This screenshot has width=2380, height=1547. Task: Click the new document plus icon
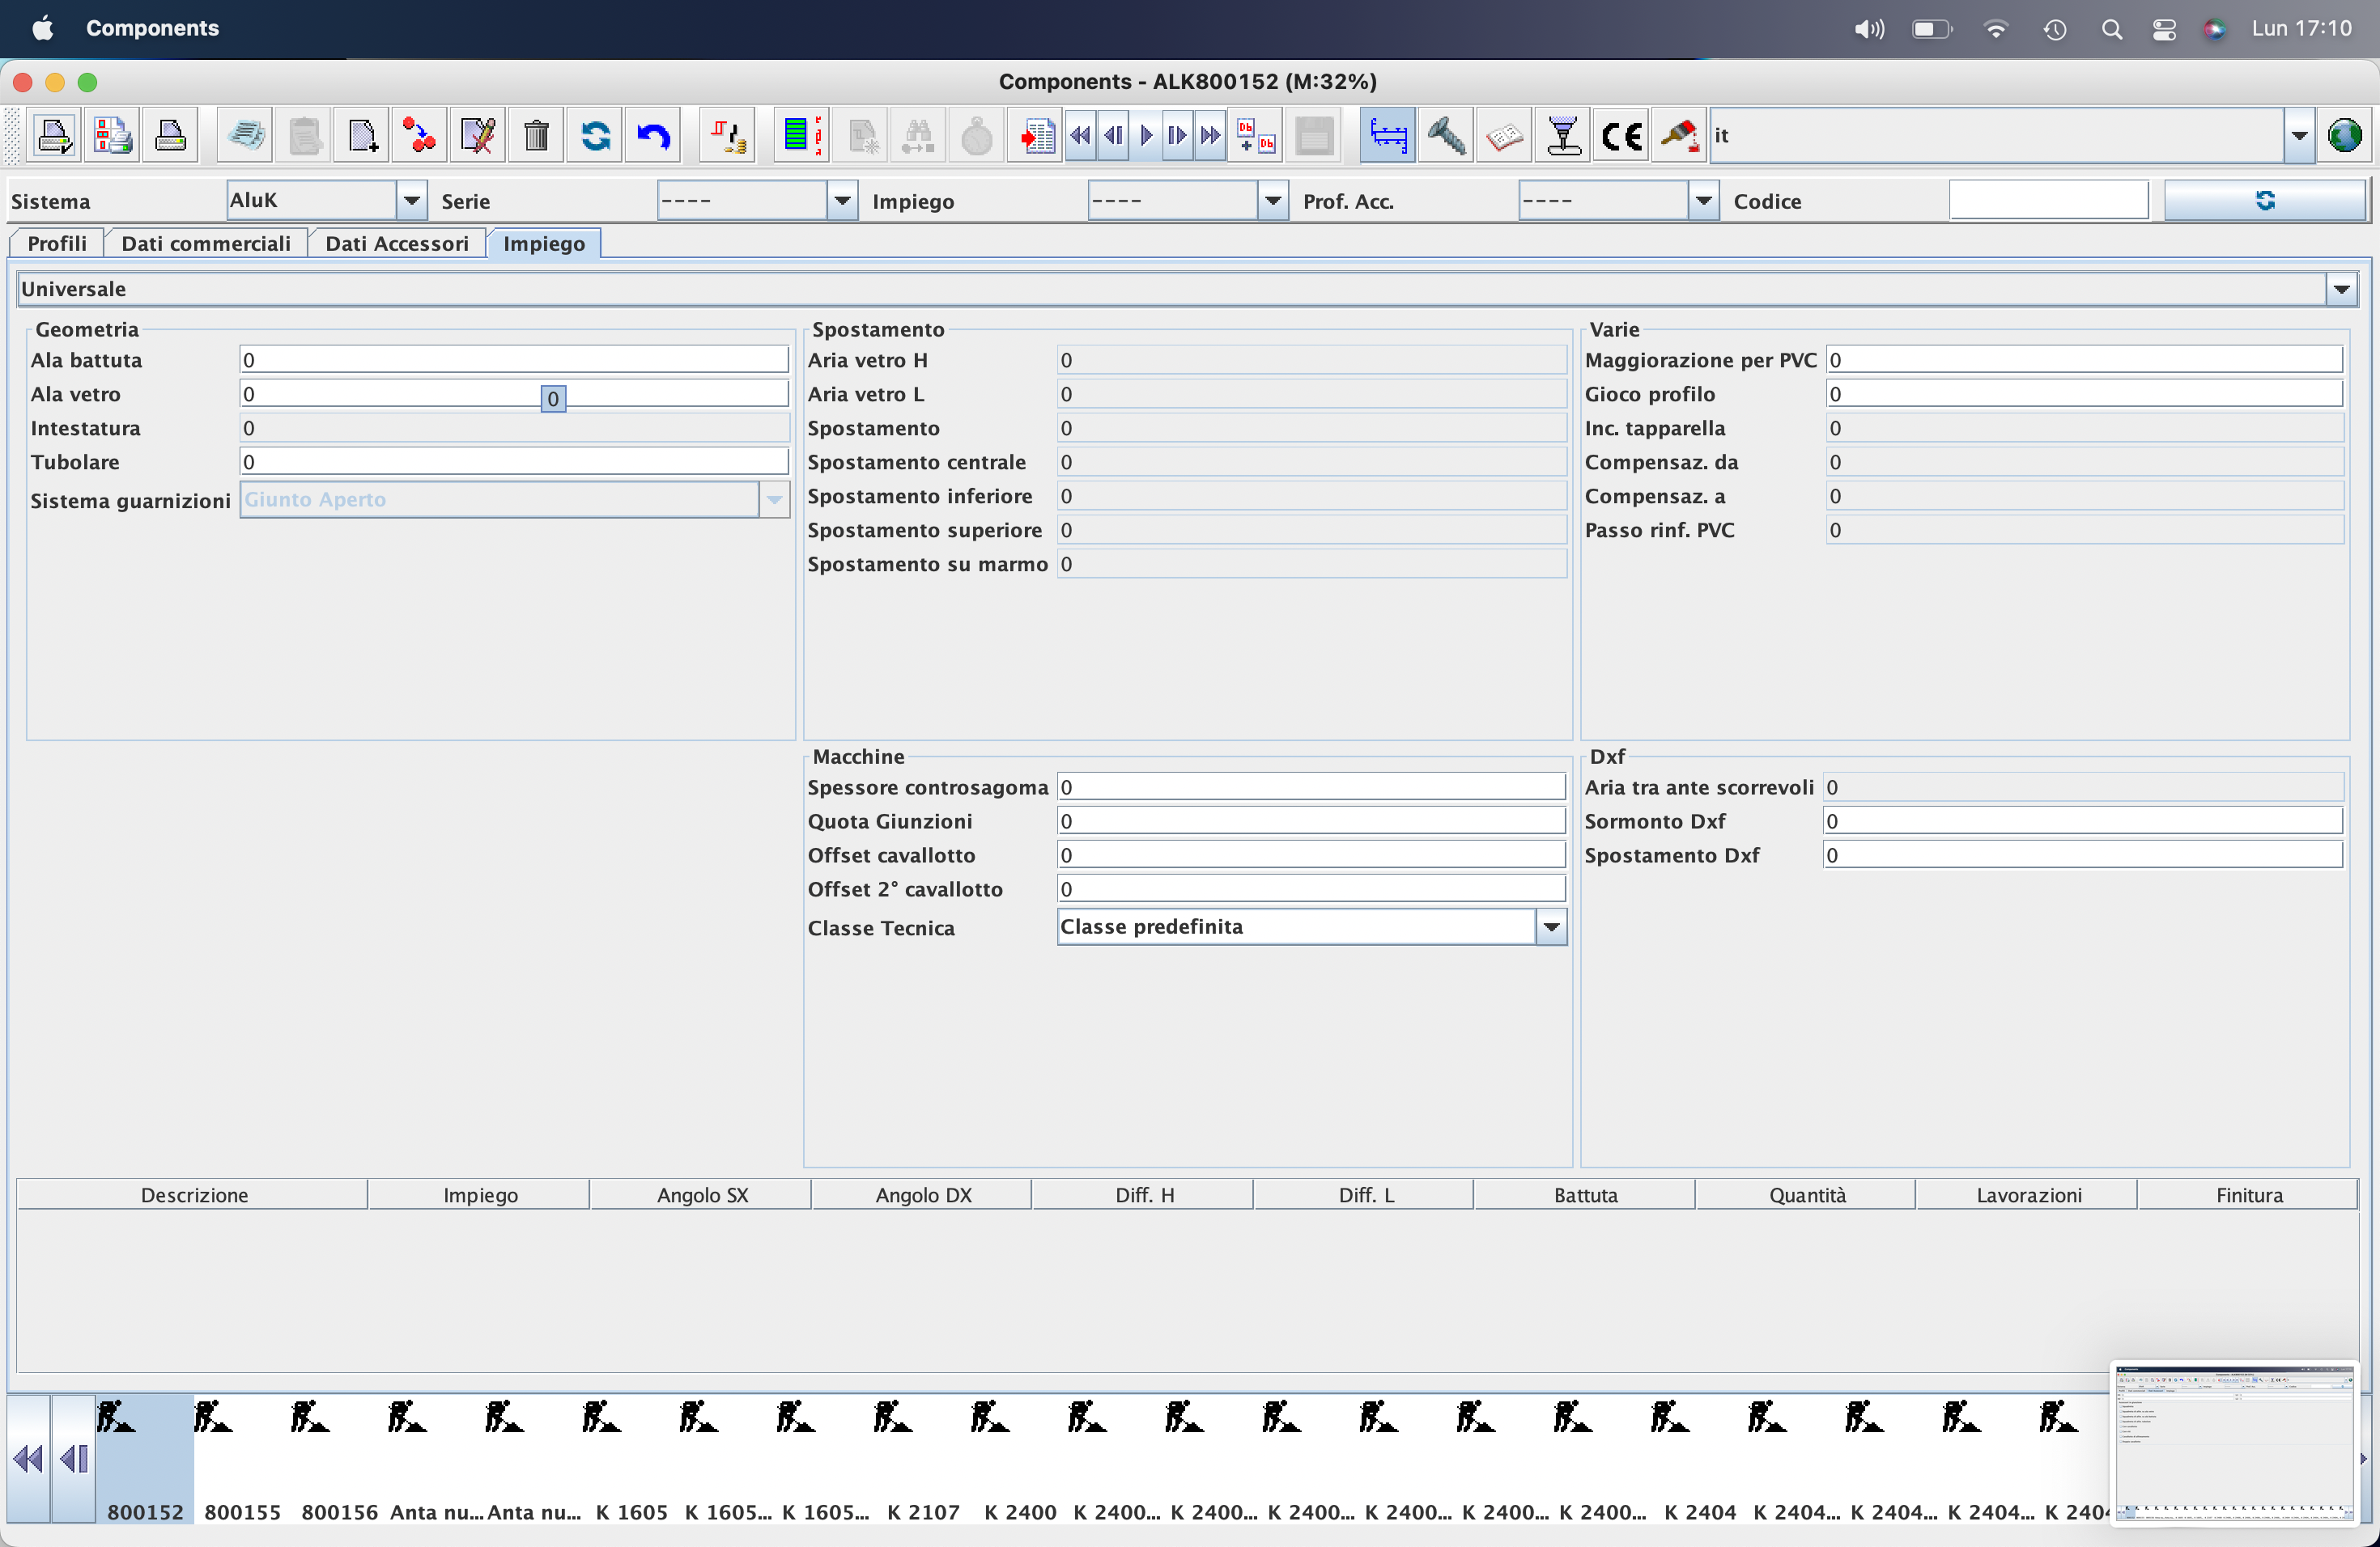pyautogui.click(x=362, y=136)
